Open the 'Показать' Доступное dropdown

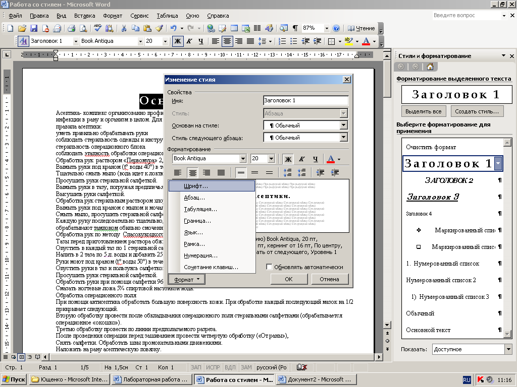tap(508, 349)
